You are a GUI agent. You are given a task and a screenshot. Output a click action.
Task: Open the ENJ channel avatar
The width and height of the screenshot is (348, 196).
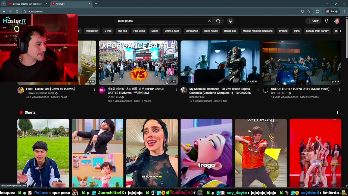pyautogui.click(x=102, y=90)
